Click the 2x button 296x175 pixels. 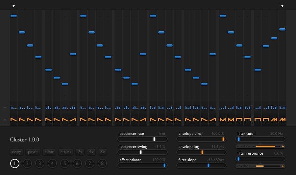(x=80, y=152)
